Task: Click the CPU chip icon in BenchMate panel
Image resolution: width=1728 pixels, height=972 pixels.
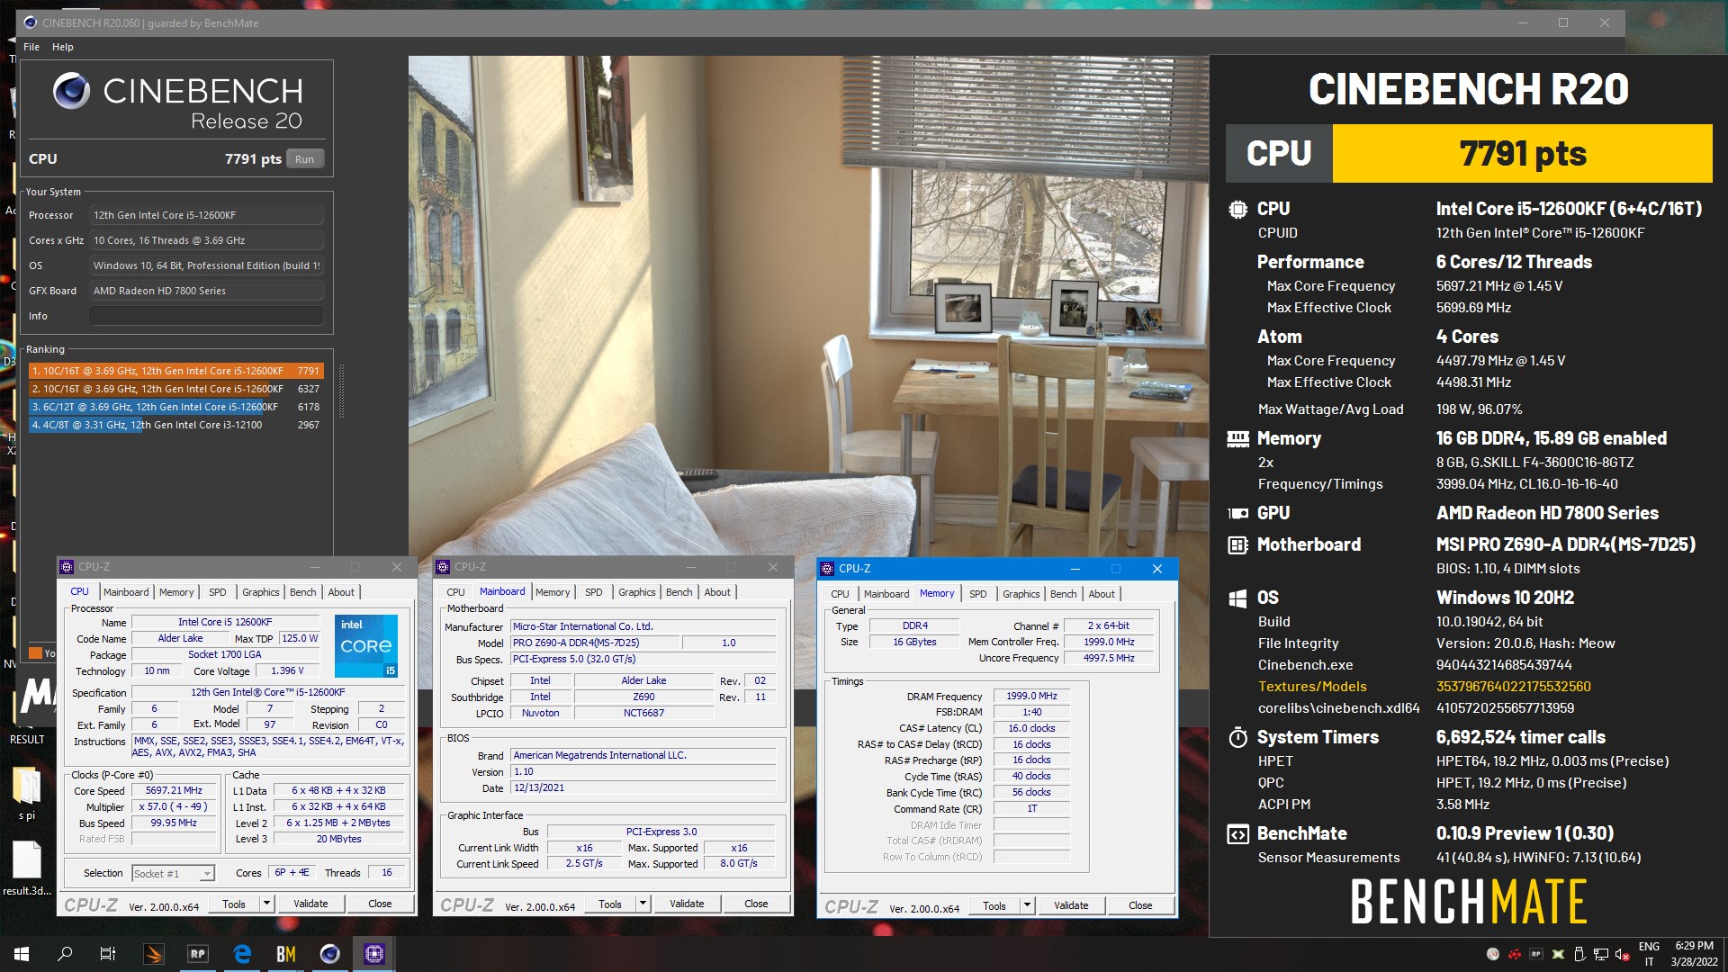Action: [1237, 209]
